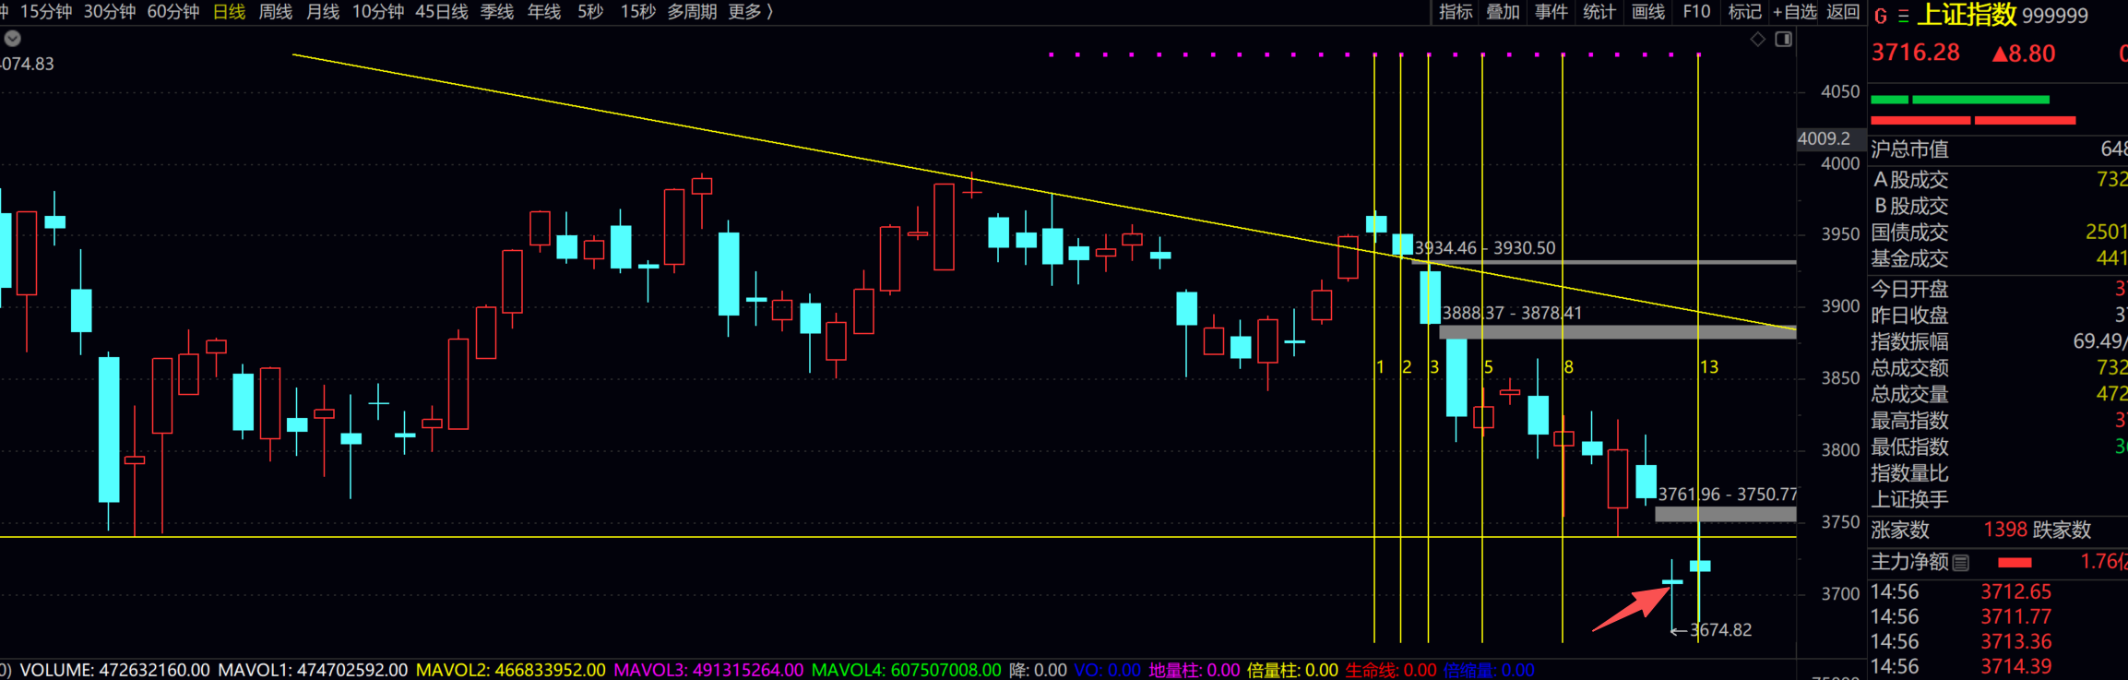Click the 主力净额 red bar indicator

click(2015, 563)
